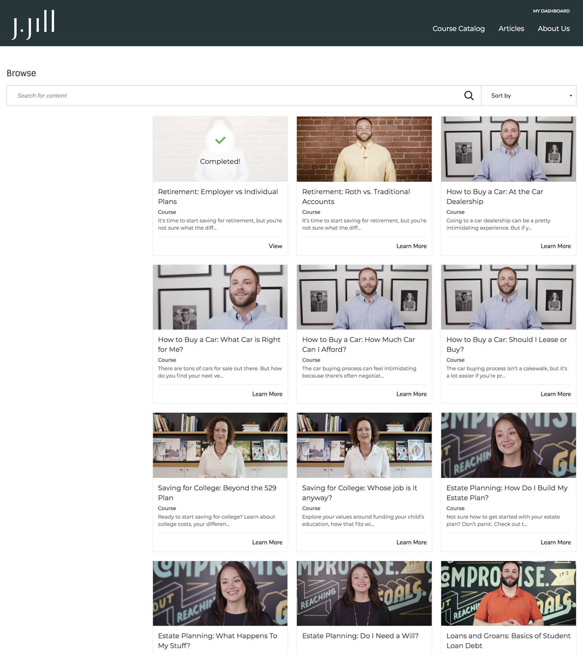The height and width of the screenshot is (654, 583).
Task: Click the Should I Lease or Buy thumbnail
Action: click(508, 297)
